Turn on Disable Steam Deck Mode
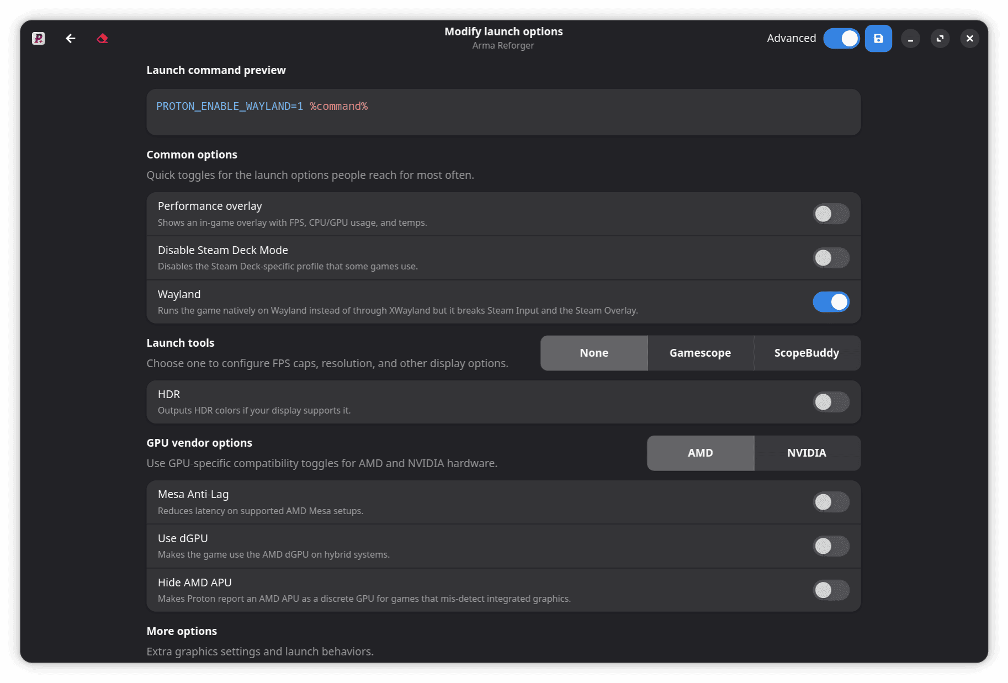 (x=831, y=258)
